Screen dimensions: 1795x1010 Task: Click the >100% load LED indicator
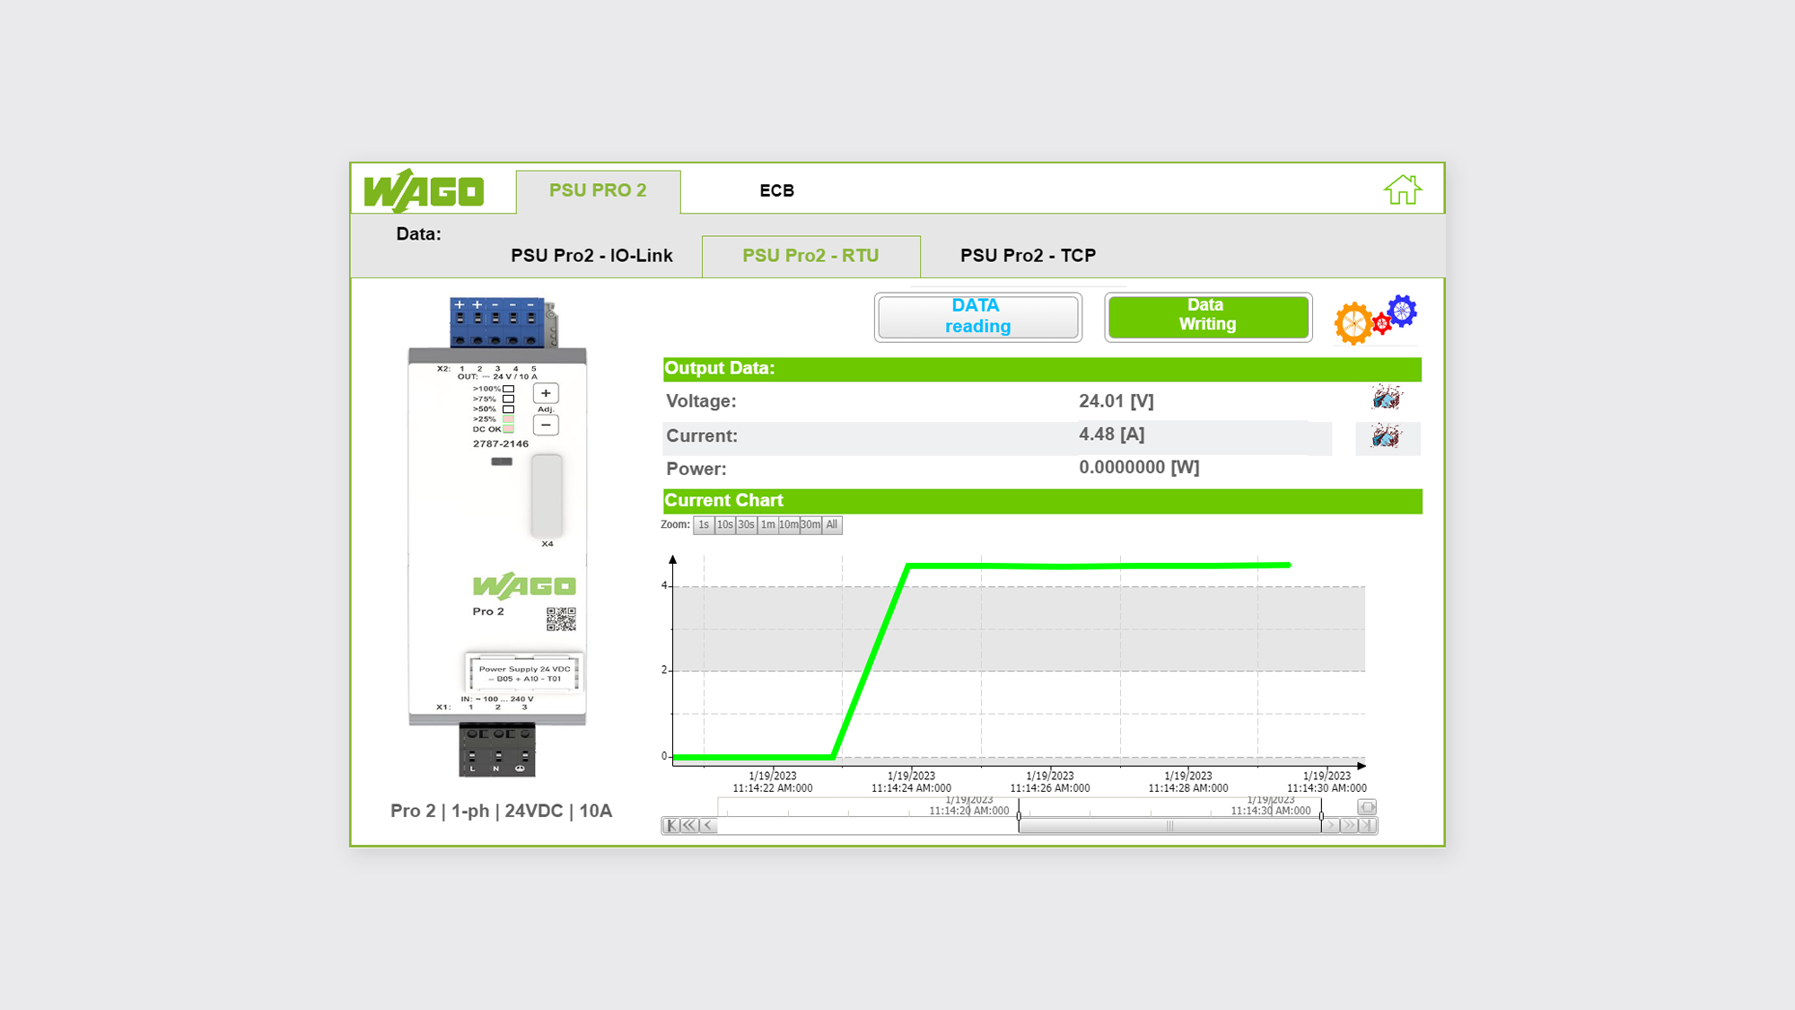tap(509, 389)
